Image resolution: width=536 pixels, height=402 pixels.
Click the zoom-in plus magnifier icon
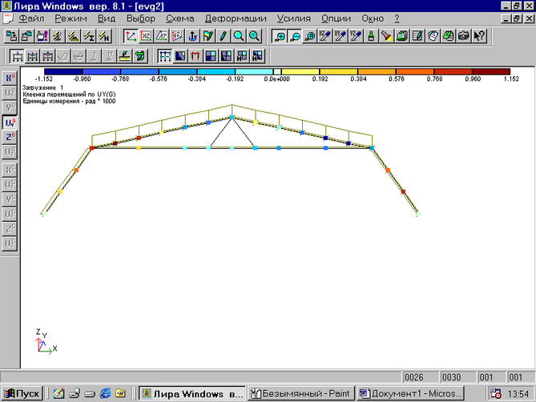coord(280,36)
